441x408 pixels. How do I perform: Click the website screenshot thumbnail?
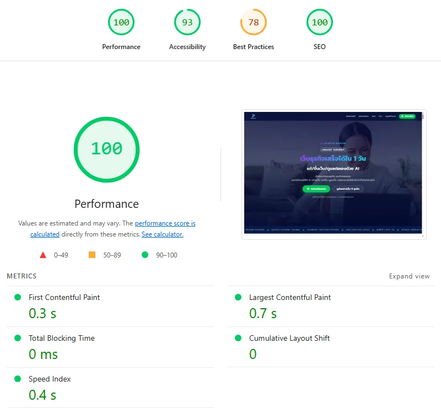point(334,174)
